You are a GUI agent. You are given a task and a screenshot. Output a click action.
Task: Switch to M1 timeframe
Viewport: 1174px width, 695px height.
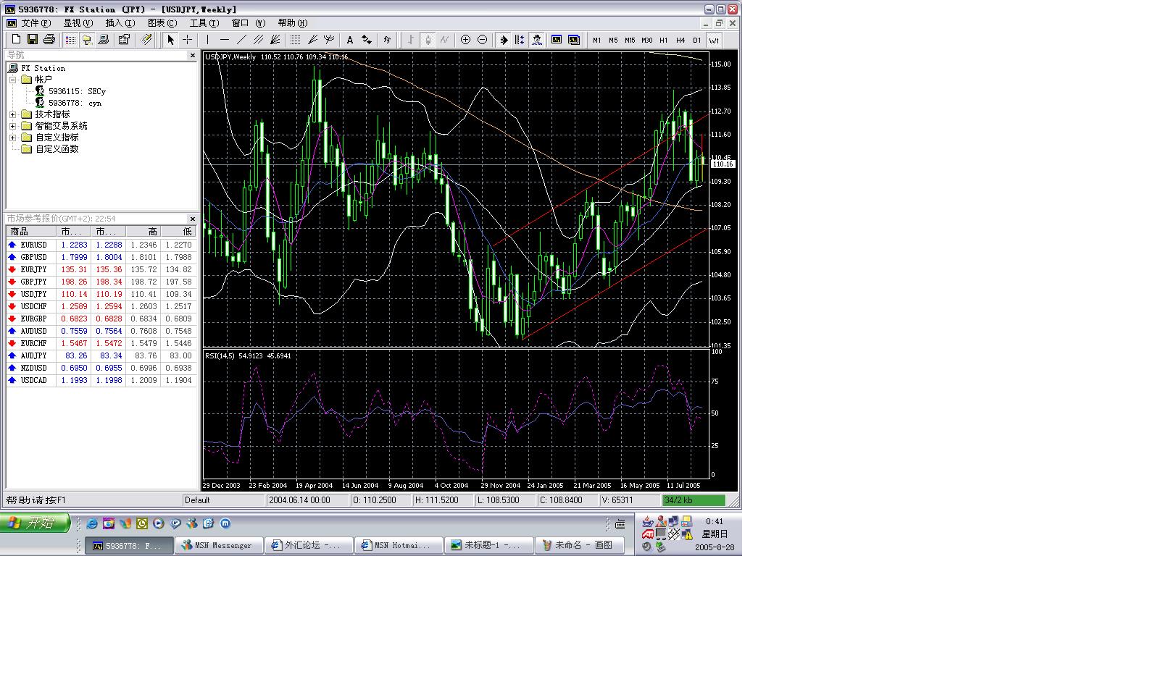click(x=596, y=40)
